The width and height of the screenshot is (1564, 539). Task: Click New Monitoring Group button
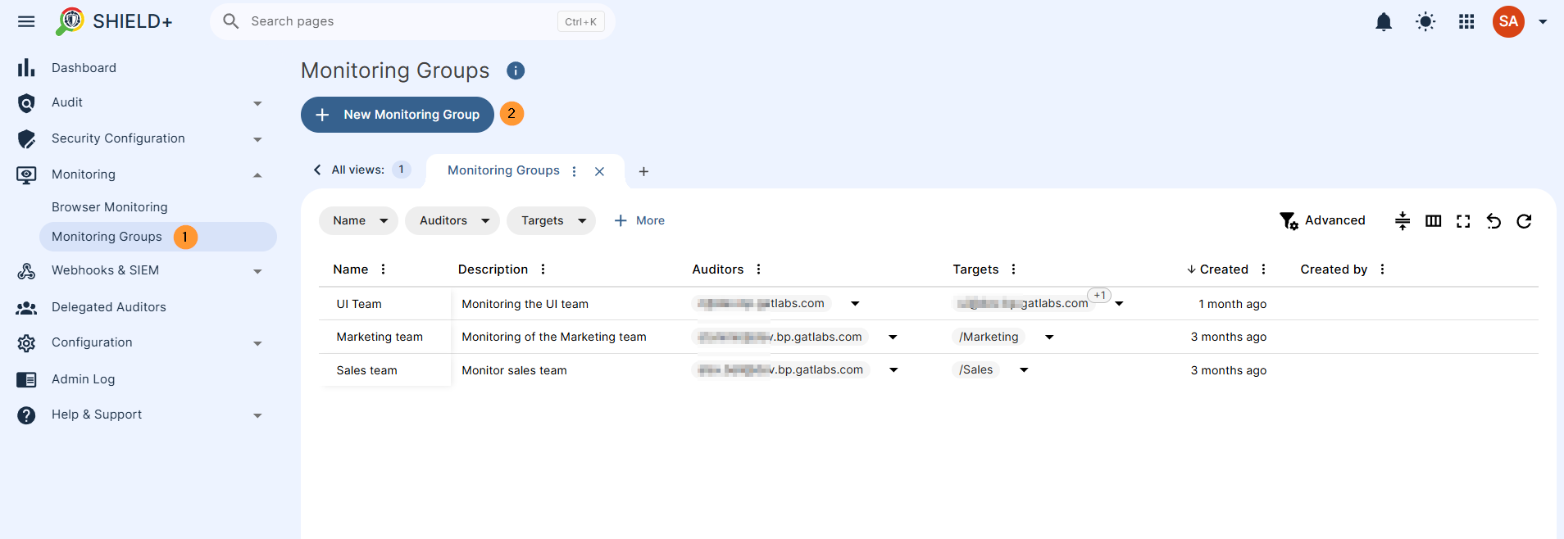tap(398, 115)
